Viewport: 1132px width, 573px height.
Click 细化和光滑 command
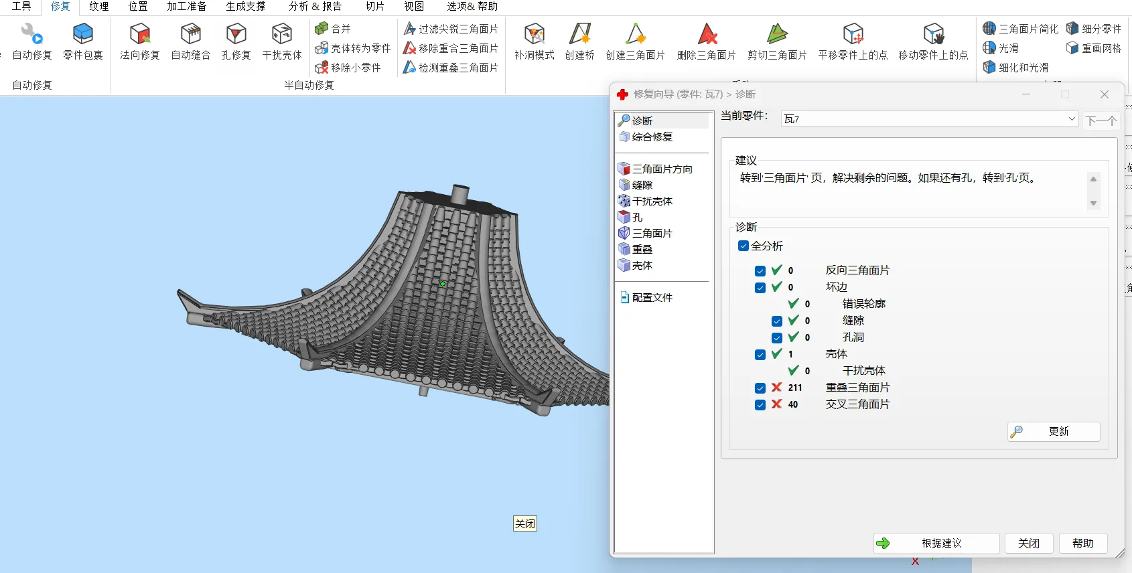1016,68
